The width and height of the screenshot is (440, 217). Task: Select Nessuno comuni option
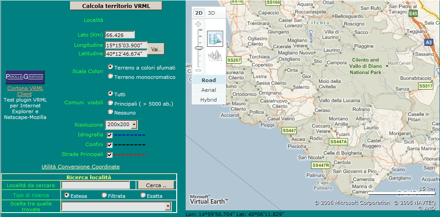(x=111, y=112)
